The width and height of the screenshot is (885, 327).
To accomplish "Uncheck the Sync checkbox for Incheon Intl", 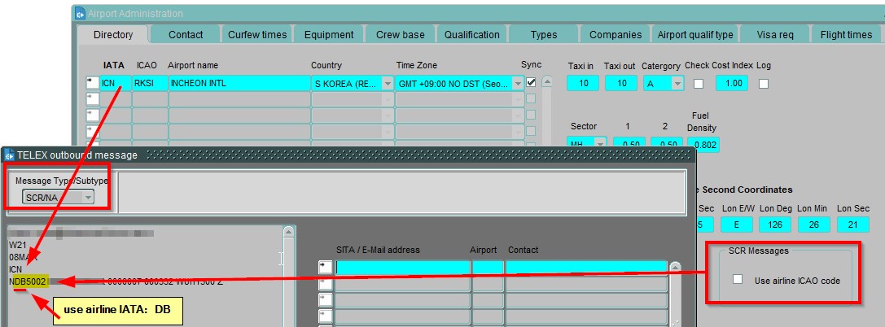I will pyautogui.click(x=532, y=83).
